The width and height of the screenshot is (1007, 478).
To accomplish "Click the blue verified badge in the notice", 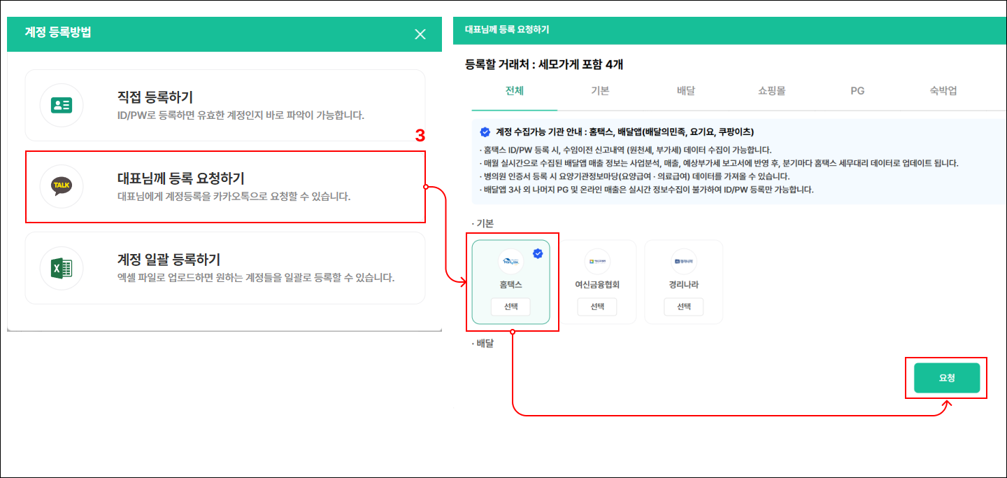I will [x=485, y=132].
